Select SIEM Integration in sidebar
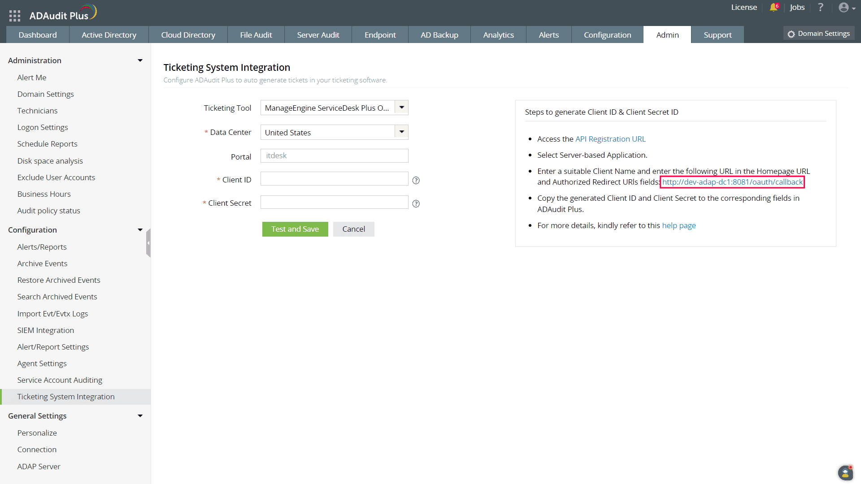 (45, 330)
